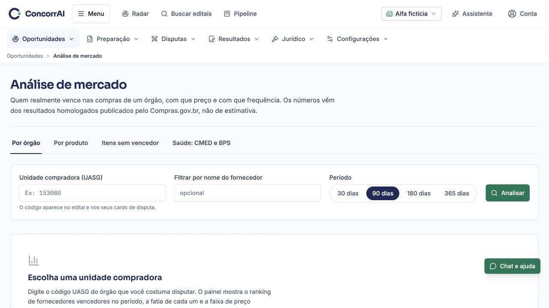549x308 pixels.
Task: Select the 30 dias period
Action: [348, 193]
